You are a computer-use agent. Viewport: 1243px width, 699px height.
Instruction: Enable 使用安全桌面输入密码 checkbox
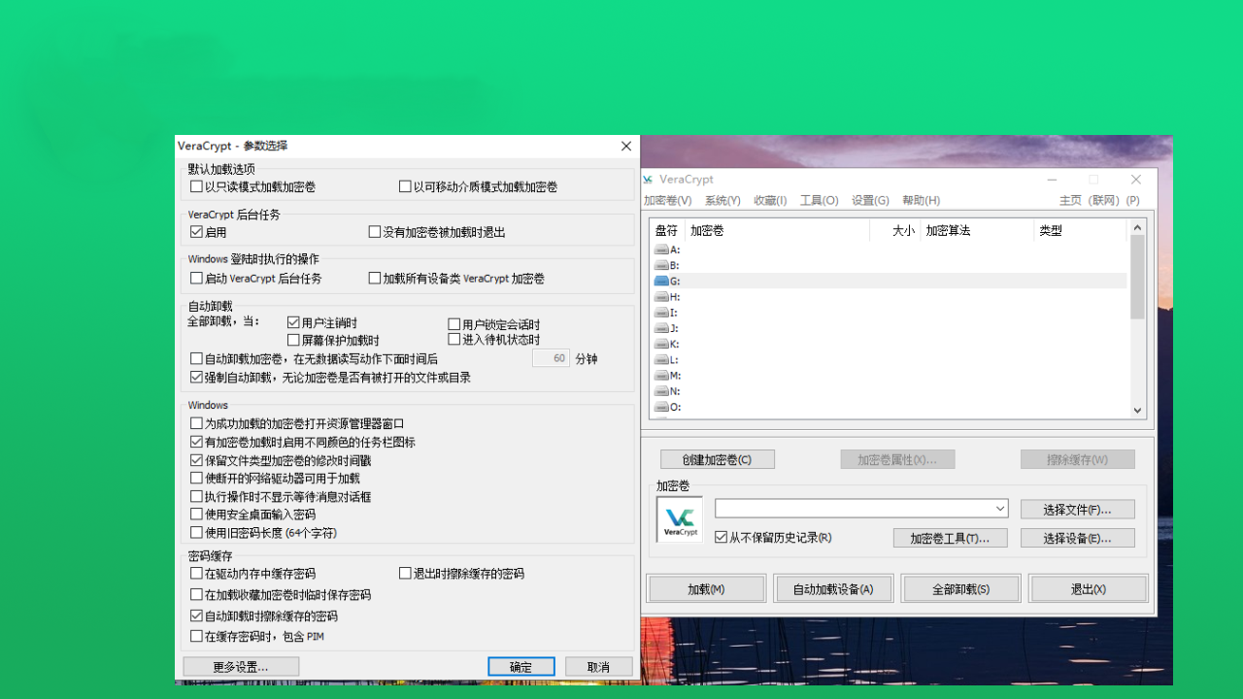pos(197,514)
